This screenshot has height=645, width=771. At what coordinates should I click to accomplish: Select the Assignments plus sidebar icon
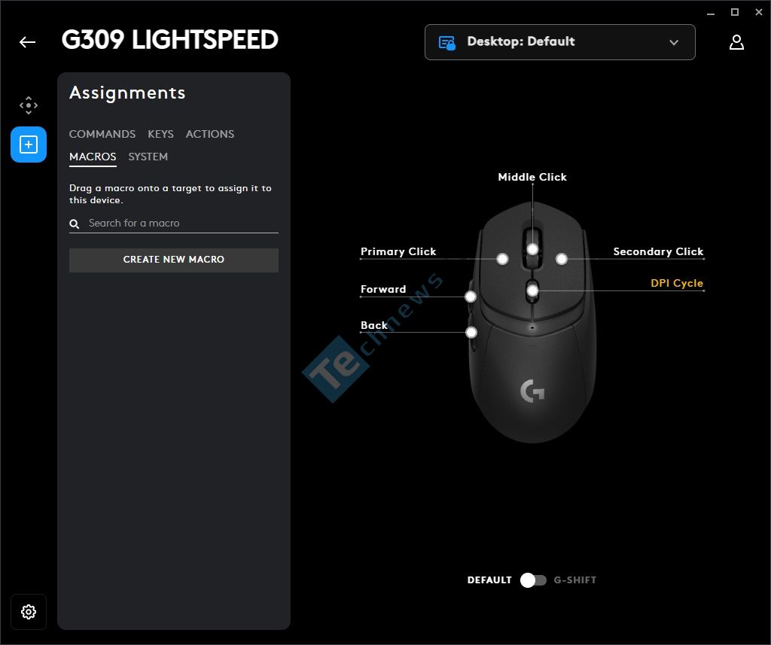click(x=29, y=145)
